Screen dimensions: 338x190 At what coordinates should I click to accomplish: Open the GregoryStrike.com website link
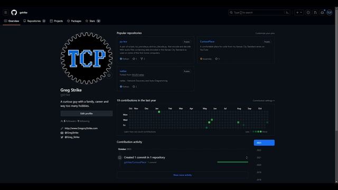click(81, 128)
